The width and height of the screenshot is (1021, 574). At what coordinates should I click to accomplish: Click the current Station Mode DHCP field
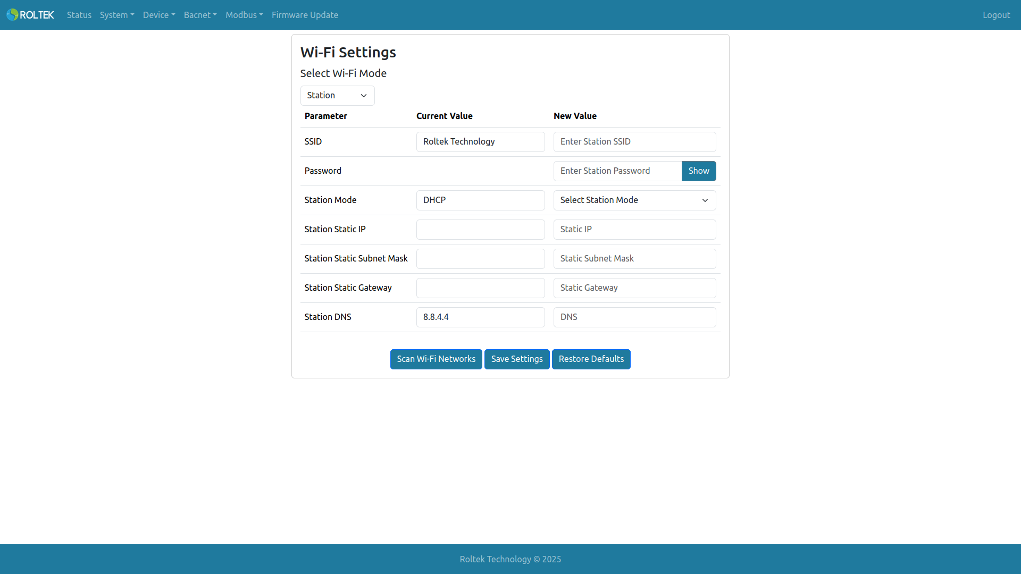480,200
